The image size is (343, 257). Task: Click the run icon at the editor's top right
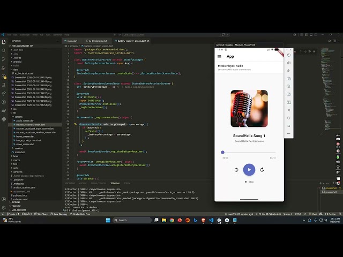(x=330, y=41)
